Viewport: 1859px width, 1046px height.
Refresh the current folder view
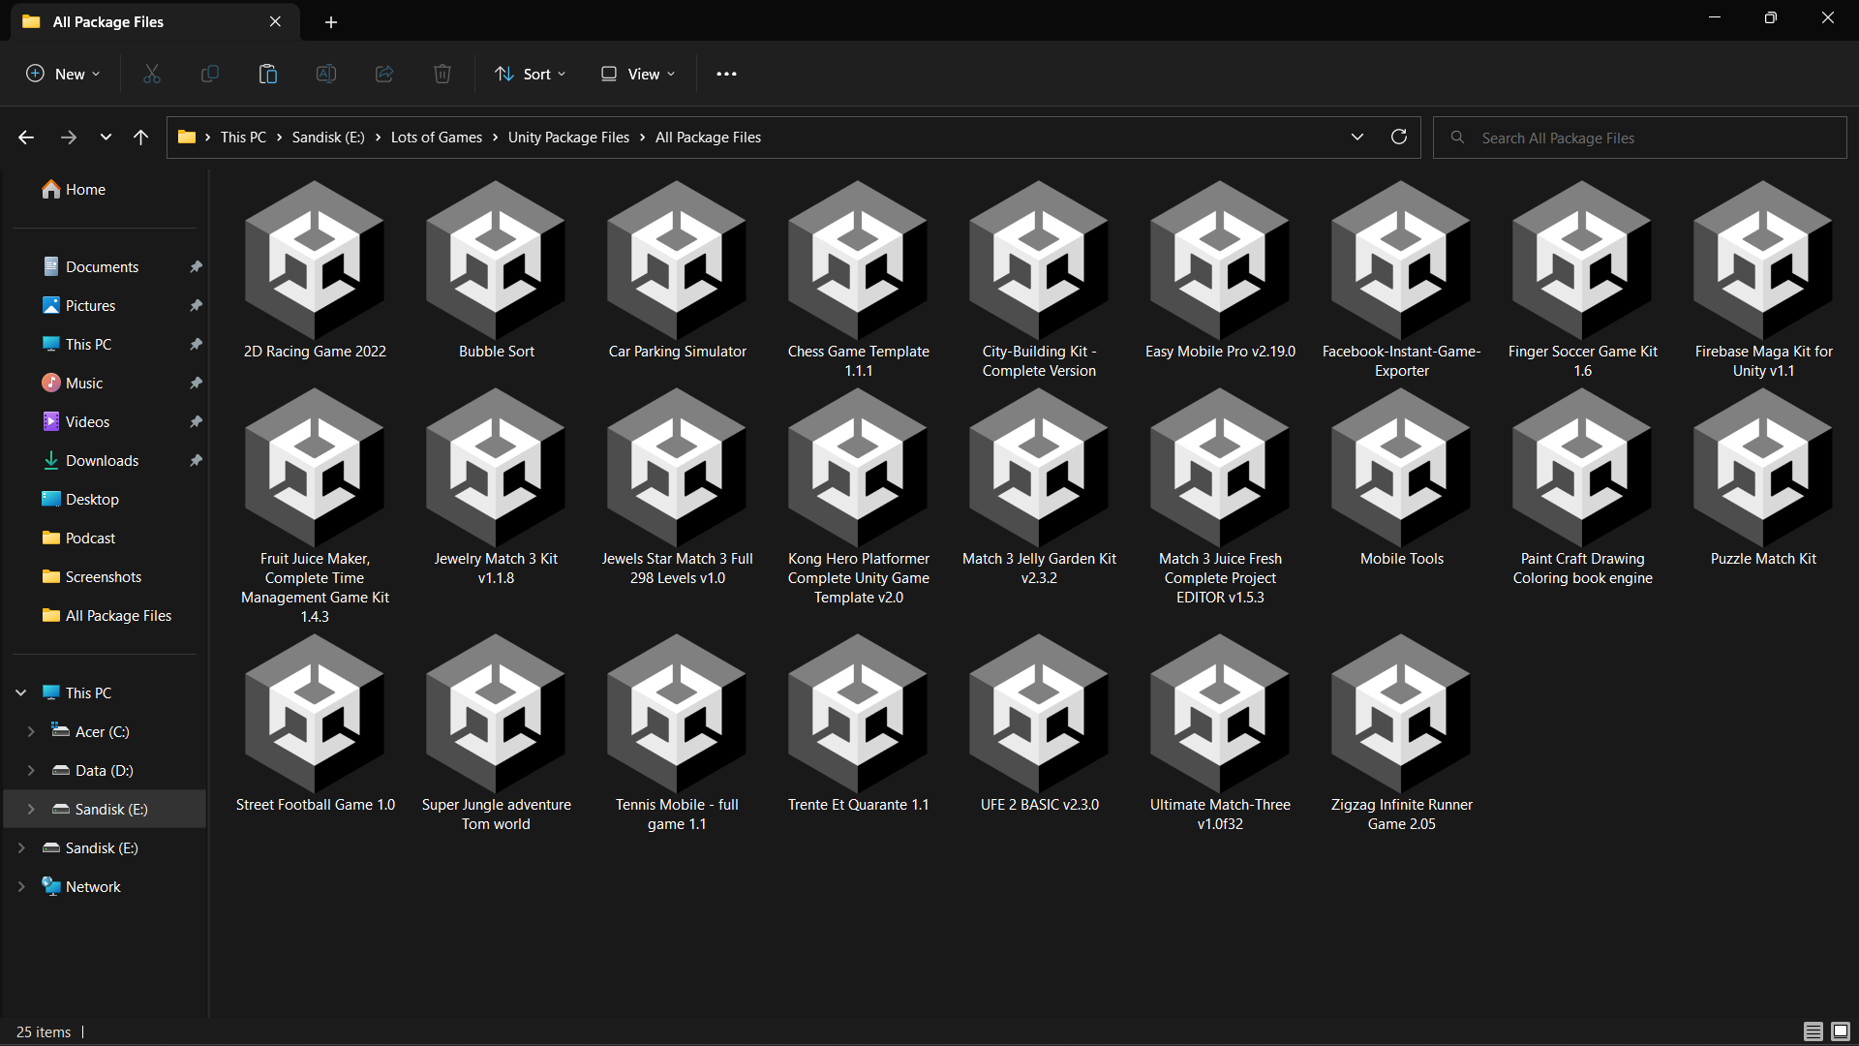pyautogui.click(x=1398, y=137)
